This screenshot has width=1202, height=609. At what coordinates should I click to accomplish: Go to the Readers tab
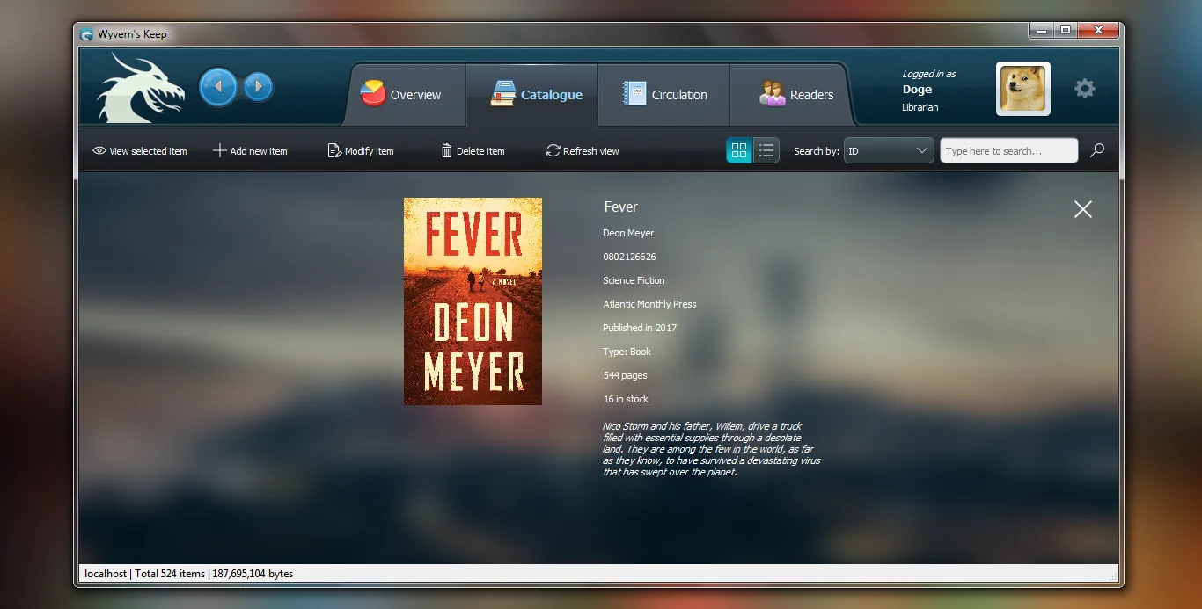point(796,95)
